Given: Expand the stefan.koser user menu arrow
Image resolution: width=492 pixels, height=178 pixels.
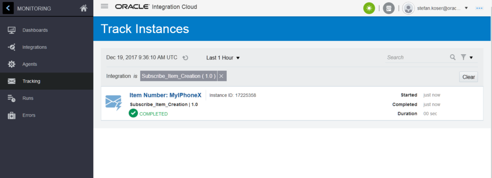Looking at the screenshot, I should pyautogui.click(x=466, y=8).
